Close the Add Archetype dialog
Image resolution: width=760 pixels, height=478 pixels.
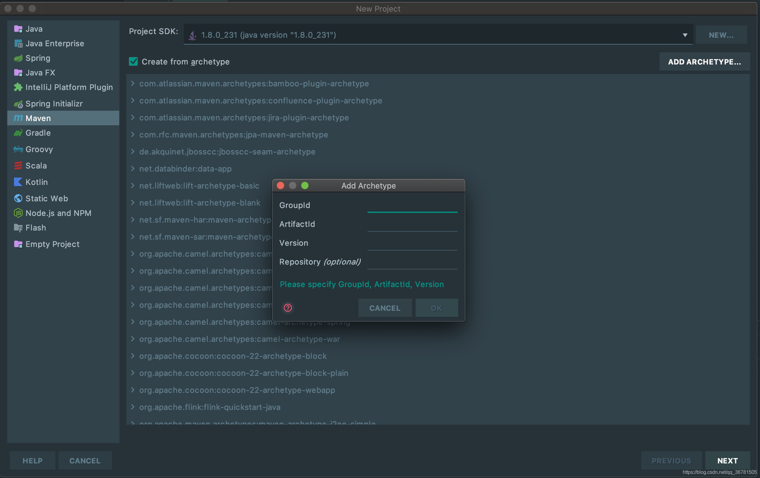(x=280, y=185)
